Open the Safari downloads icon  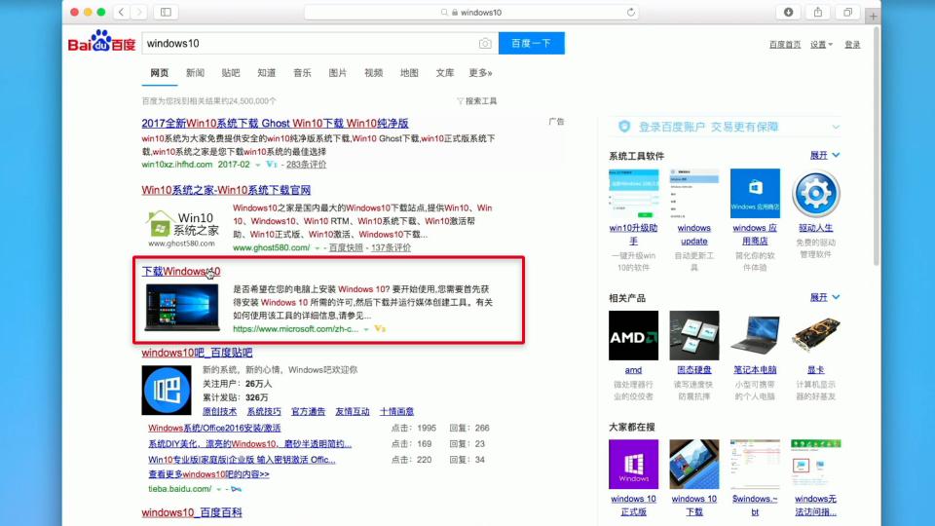click(x=788, y=12)
